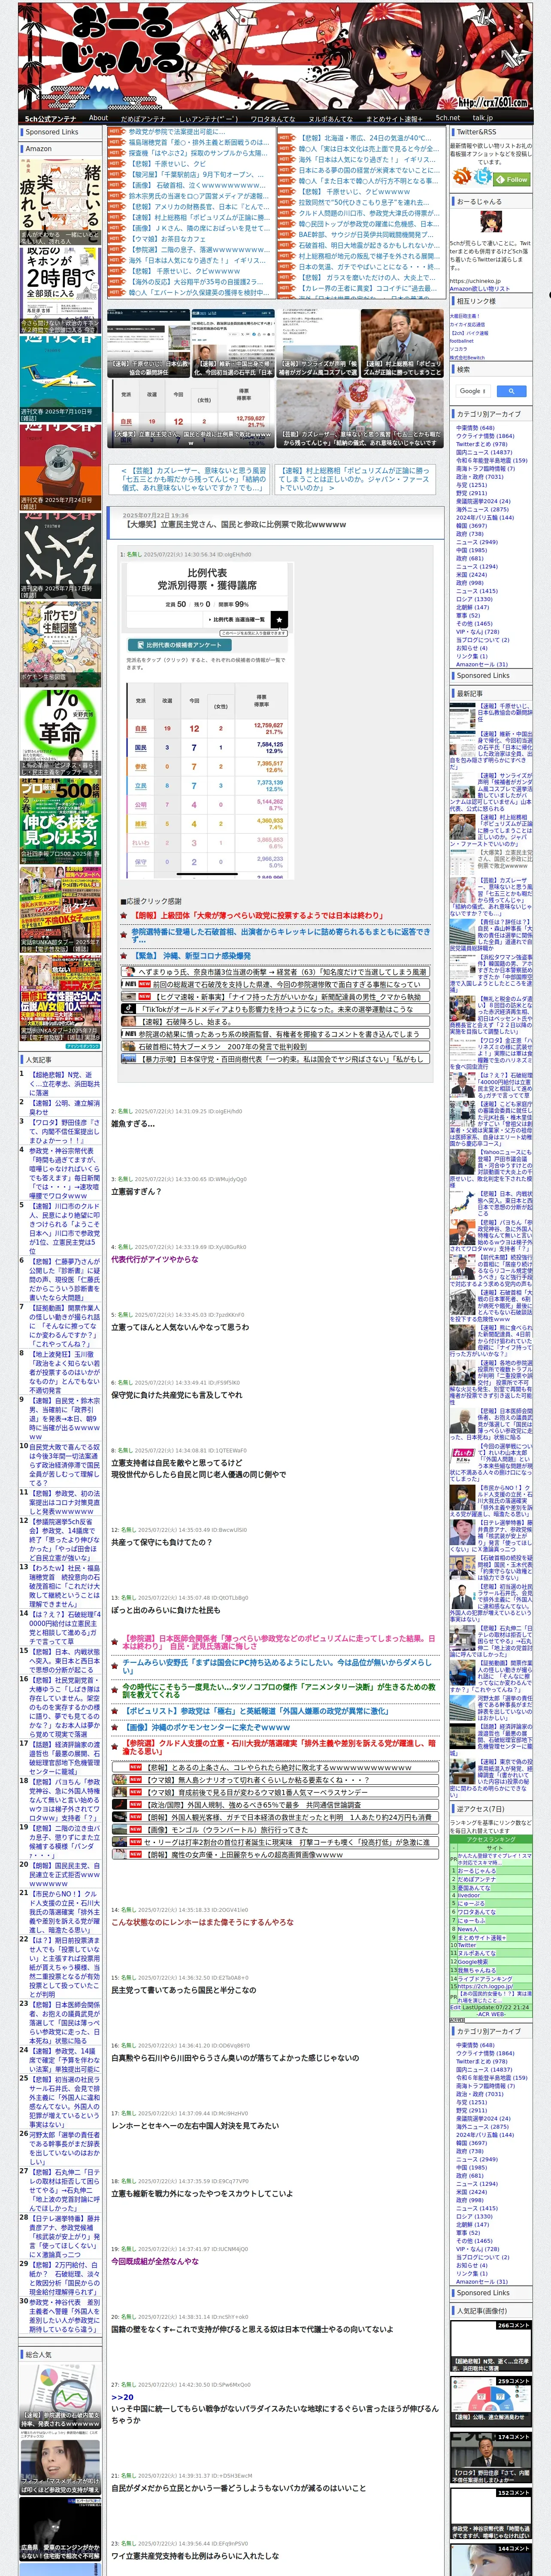
Task: Click 比例代表の候補者アンケート button
Action: 180,645
